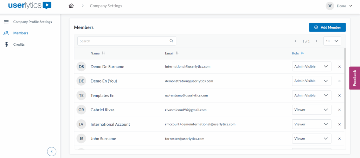Open Demo account menu

(339, 6)
